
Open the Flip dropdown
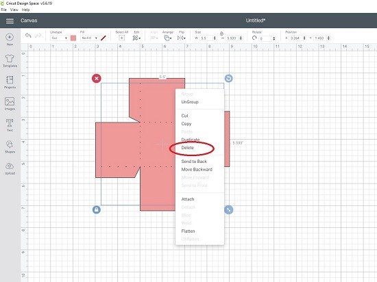pos(181,38)
